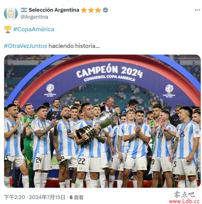Open the three-dot more options menu
The width and height of the screenshot is (202, 204).
coord(197,10)
